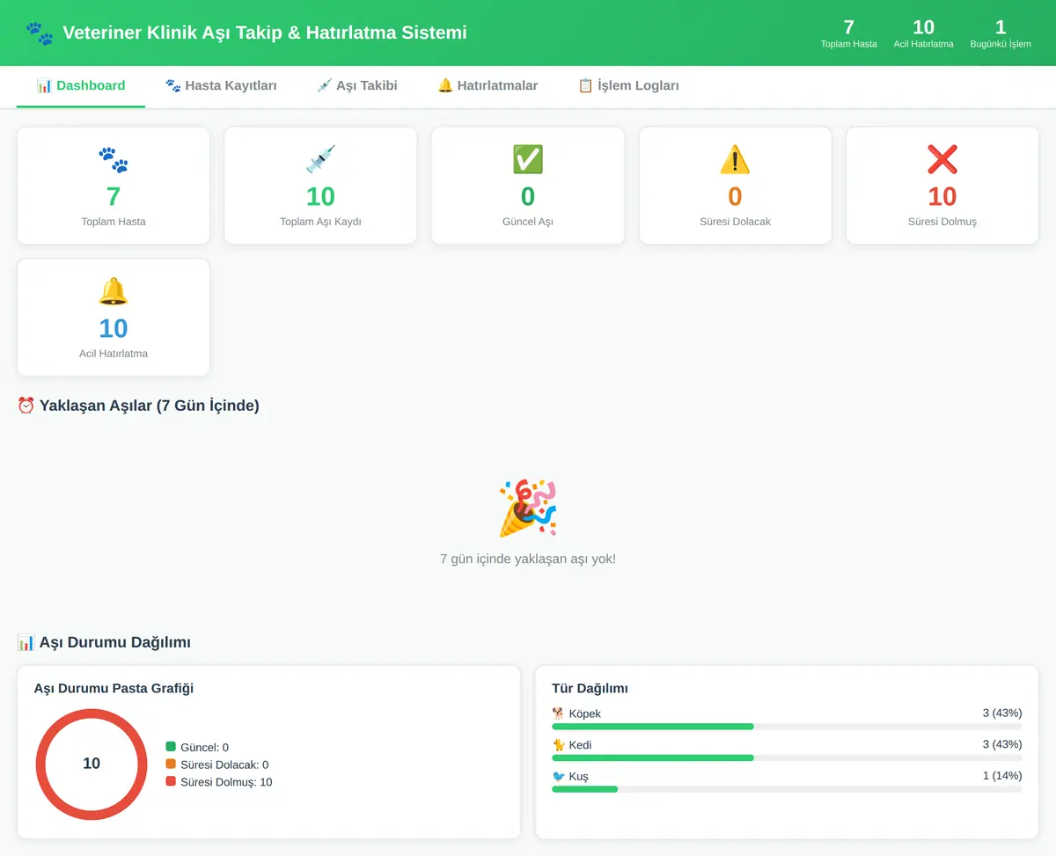View the İşlem Logları tab

628,86
